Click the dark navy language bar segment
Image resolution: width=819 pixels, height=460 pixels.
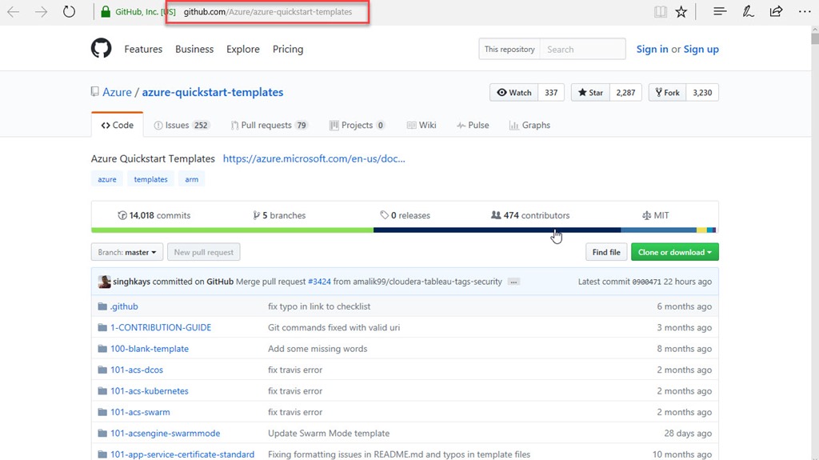coord(497,230)
